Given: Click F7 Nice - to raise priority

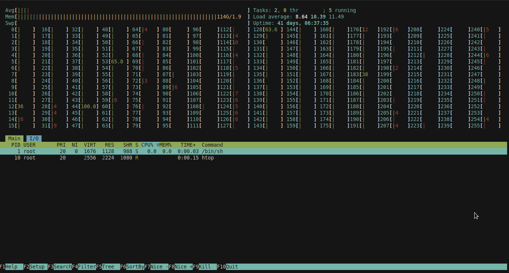Looking at the screenshot, I should pyautogui.click(x=158, y=267).
